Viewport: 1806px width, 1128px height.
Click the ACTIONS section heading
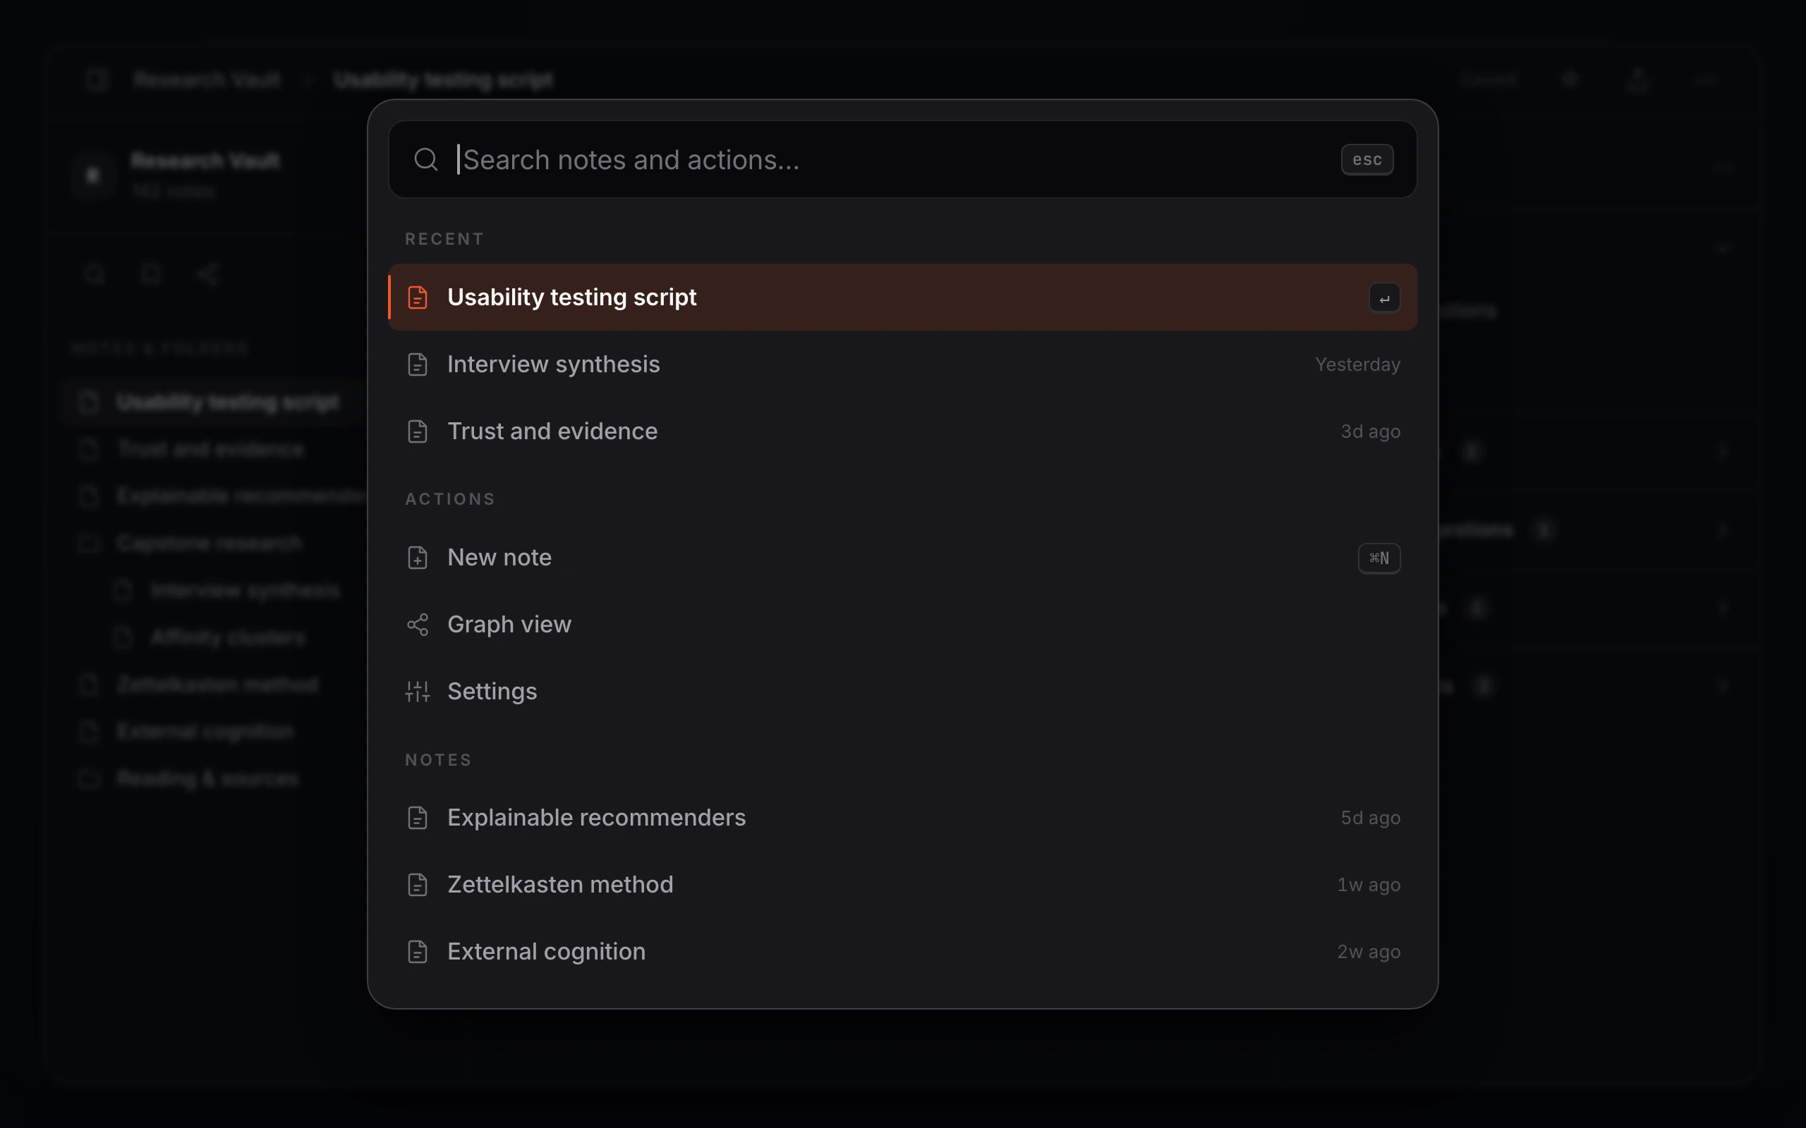(x=450, y=499)
